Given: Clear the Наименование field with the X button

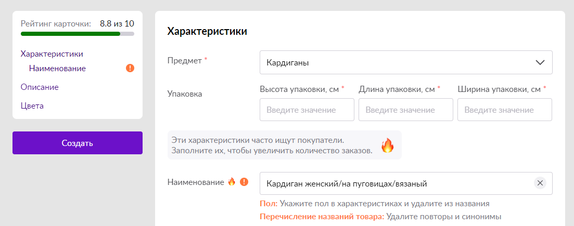Looking at the screenshot, I should pos(540,183).
